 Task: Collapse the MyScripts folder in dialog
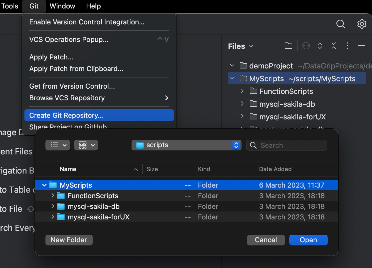point(44,185)
